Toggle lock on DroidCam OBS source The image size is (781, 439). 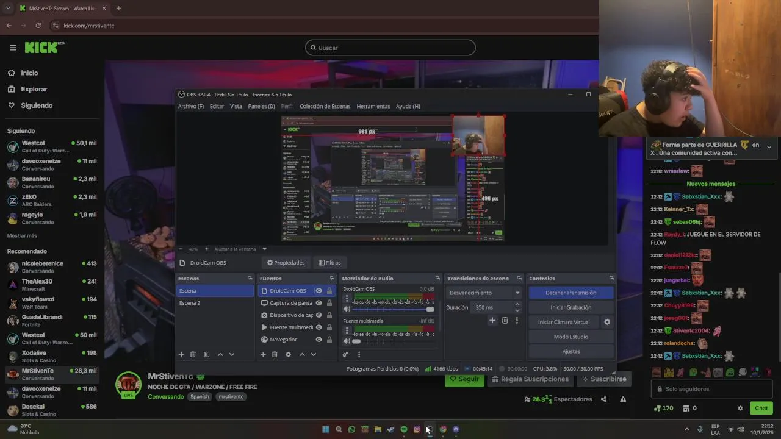(329, 291)
